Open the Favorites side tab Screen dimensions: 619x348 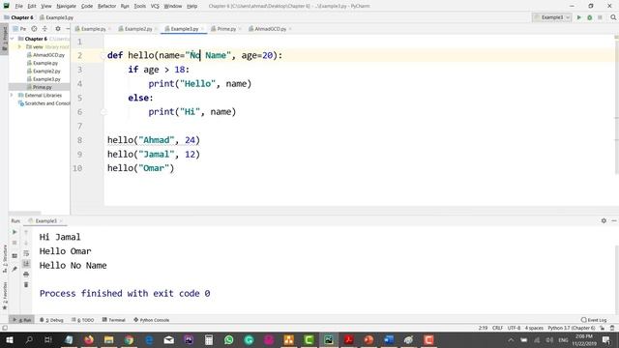tap(4, 296)
